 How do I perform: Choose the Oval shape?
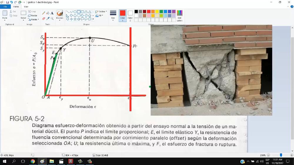point(75,12)
